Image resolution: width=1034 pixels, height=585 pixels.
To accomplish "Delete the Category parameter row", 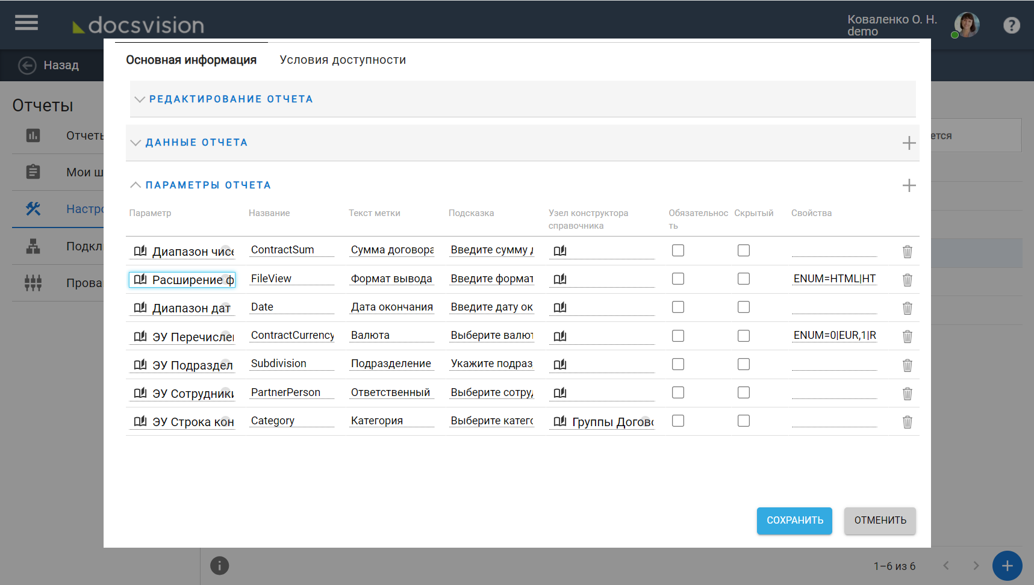I will [907, 422].
